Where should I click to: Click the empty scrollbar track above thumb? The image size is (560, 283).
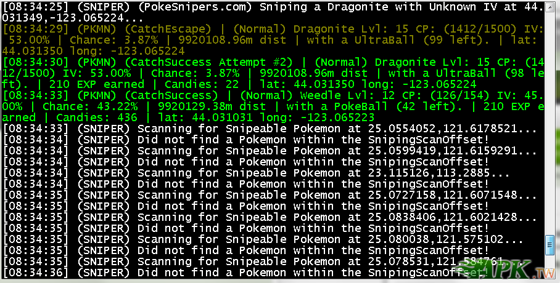(550, 124)
